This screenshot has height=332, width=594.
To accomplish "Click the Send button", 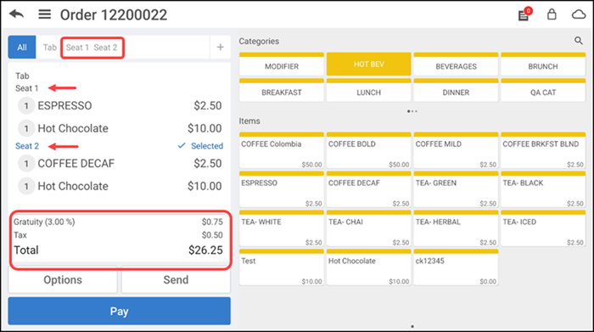I will [x=176, y=279].
